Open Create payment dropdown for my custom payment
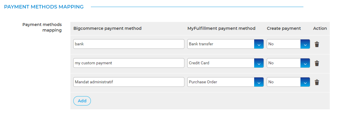338x114 pixels. [288, 63]
